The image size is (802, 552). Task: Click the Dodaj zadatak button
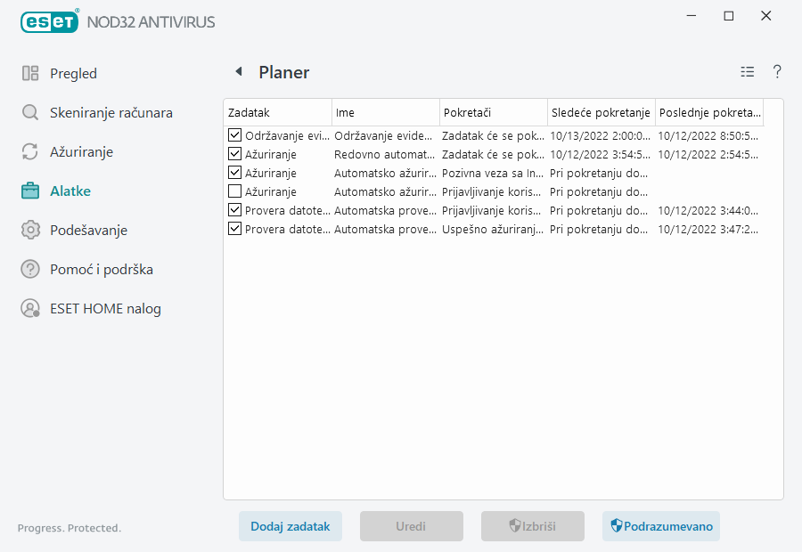pos(290,525)
